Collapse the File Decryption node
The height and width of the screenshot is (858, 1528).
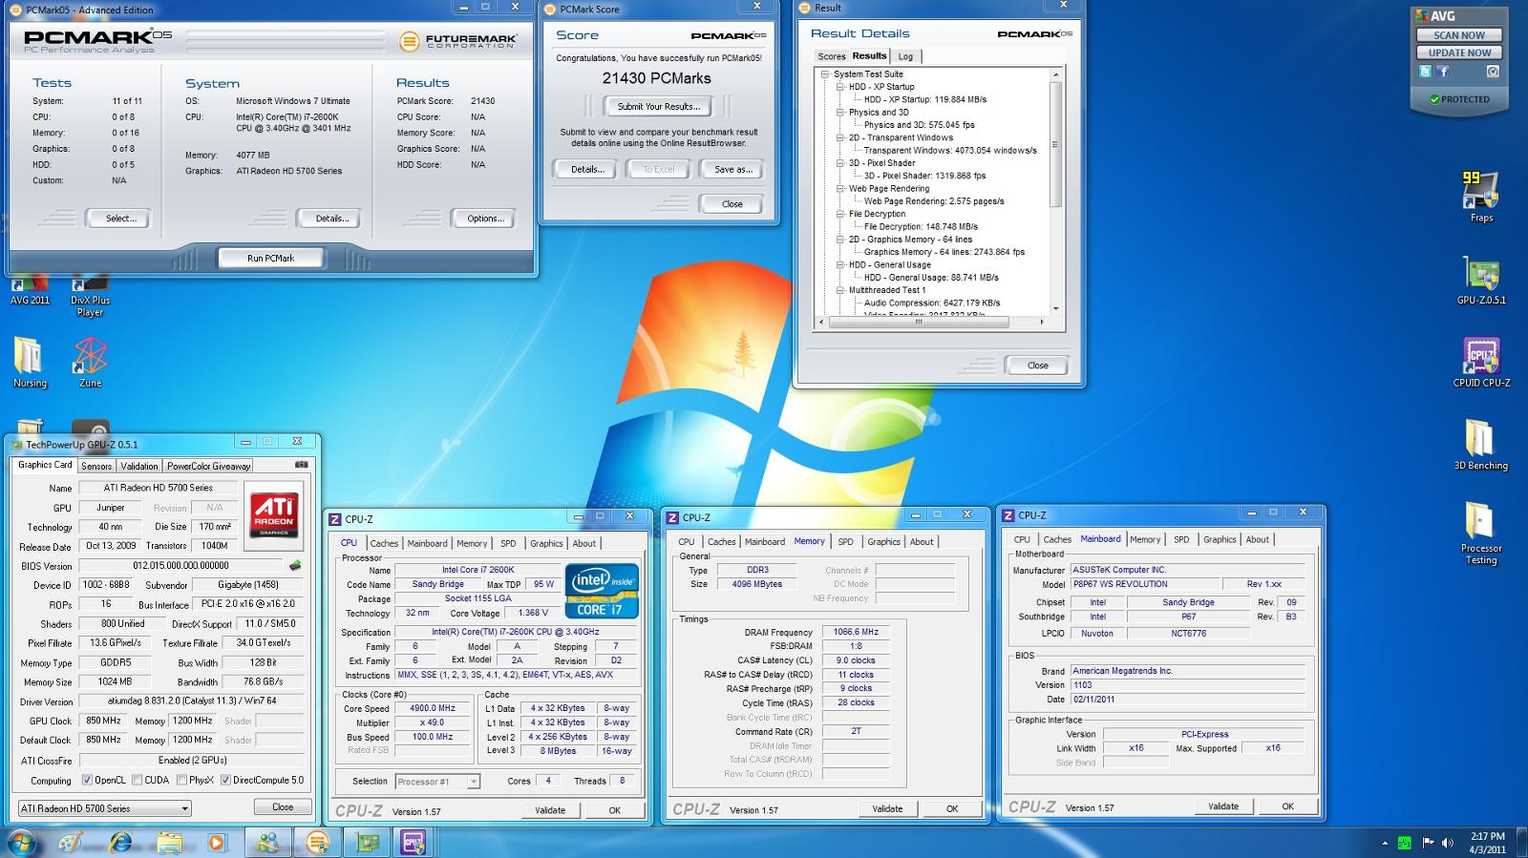840,214
